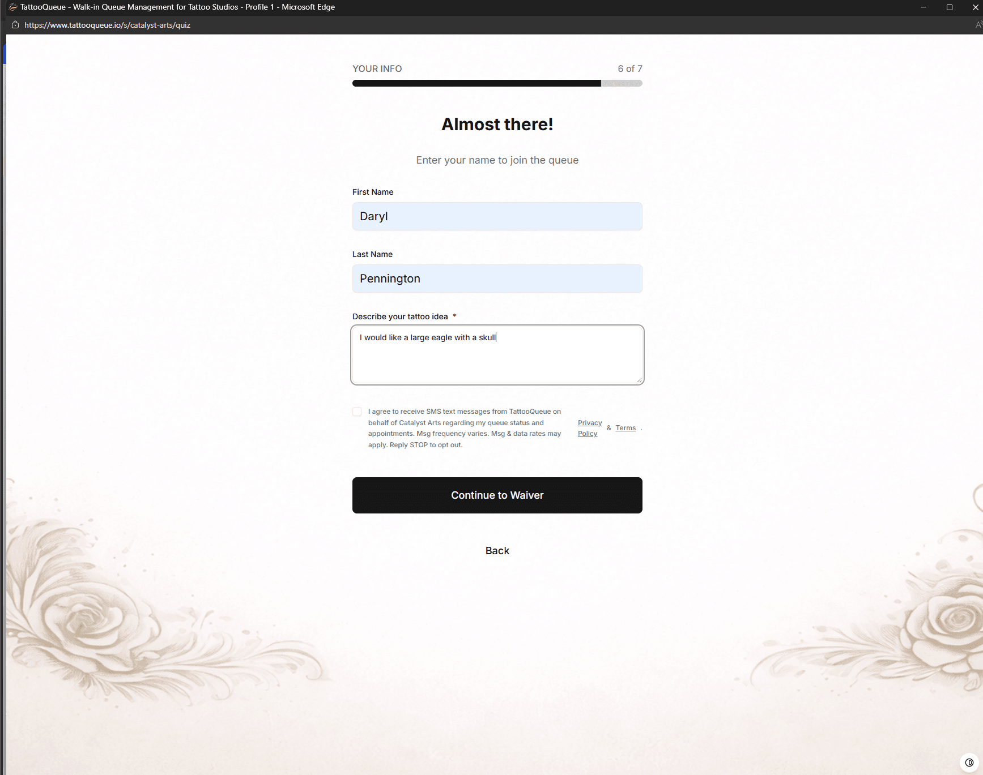Viewport: 983px width, 775px height.
Task: Click the YOUR INFO section label
Action: pos(377,68)
